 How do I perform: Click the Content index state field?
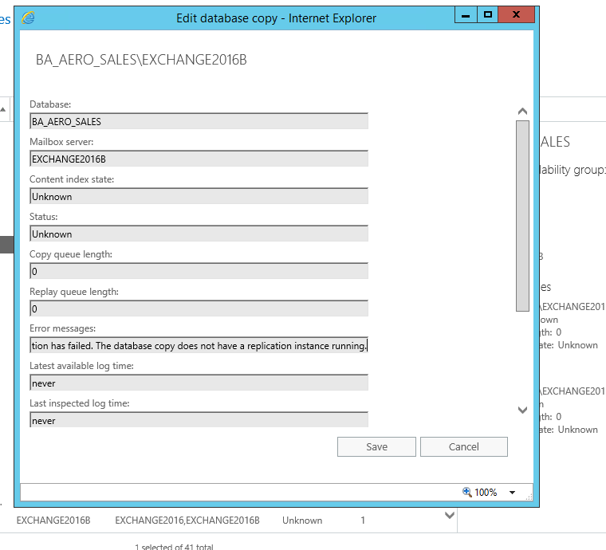199,196
